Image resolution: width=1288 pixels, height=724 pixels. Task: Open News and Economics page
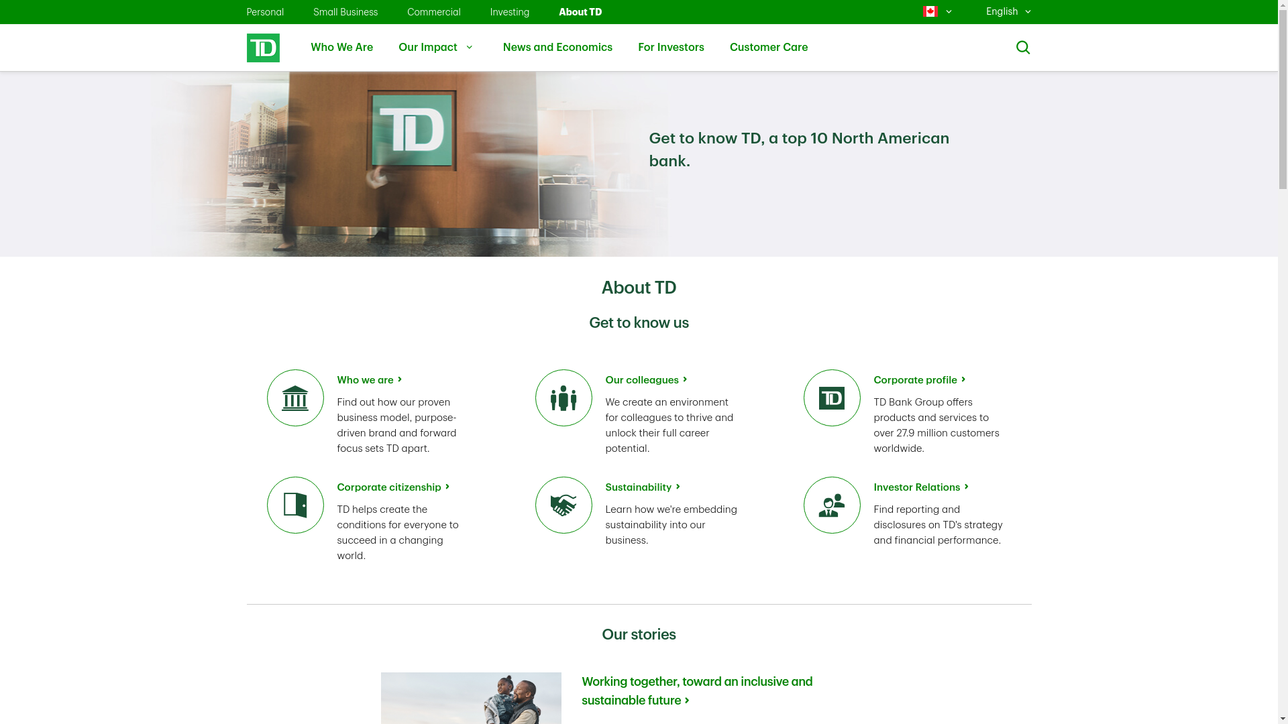pyautogui.click(x=557, y=48)
